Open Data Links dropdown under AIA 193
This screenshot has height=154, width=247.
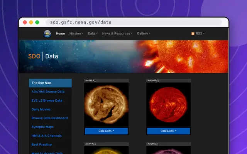tap(107, 131)
